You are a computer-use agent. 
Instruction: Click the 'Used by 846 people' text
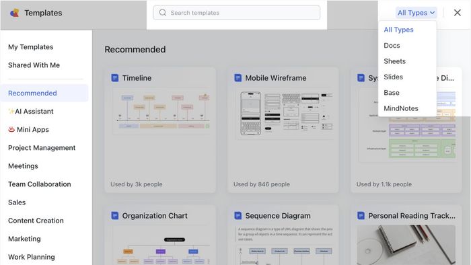[262, 184]
